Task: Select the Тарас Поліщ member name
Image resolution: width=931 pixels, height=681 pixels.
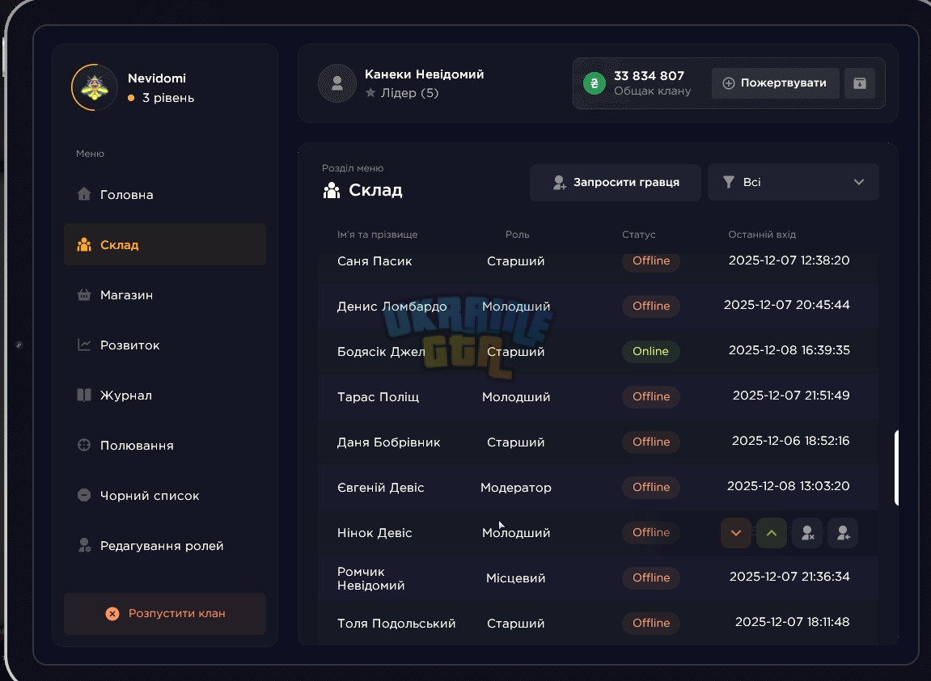Action: [379, 396]
